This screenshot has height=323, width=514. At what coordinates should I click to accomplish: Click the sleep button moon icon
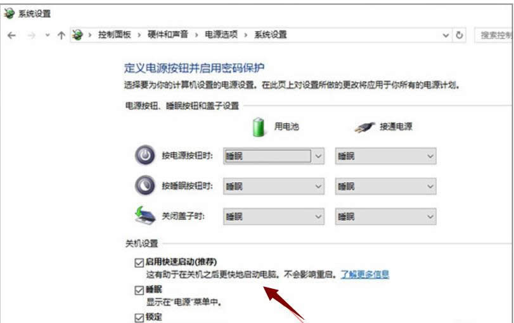(145, 185)
